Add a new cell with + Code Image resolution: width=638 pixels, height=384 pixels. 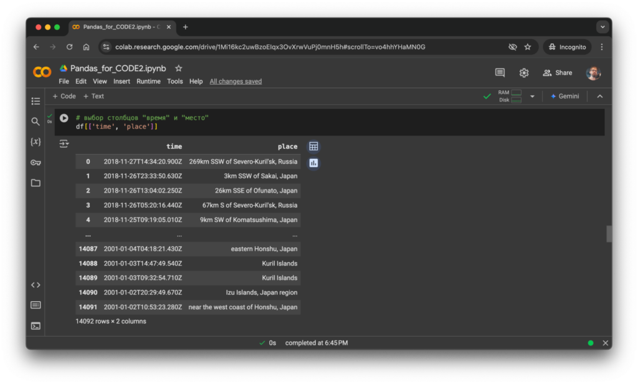(64, 96)
